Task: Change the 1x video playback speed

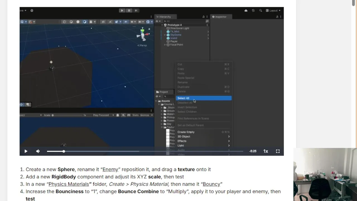Action: coord(266,151)
